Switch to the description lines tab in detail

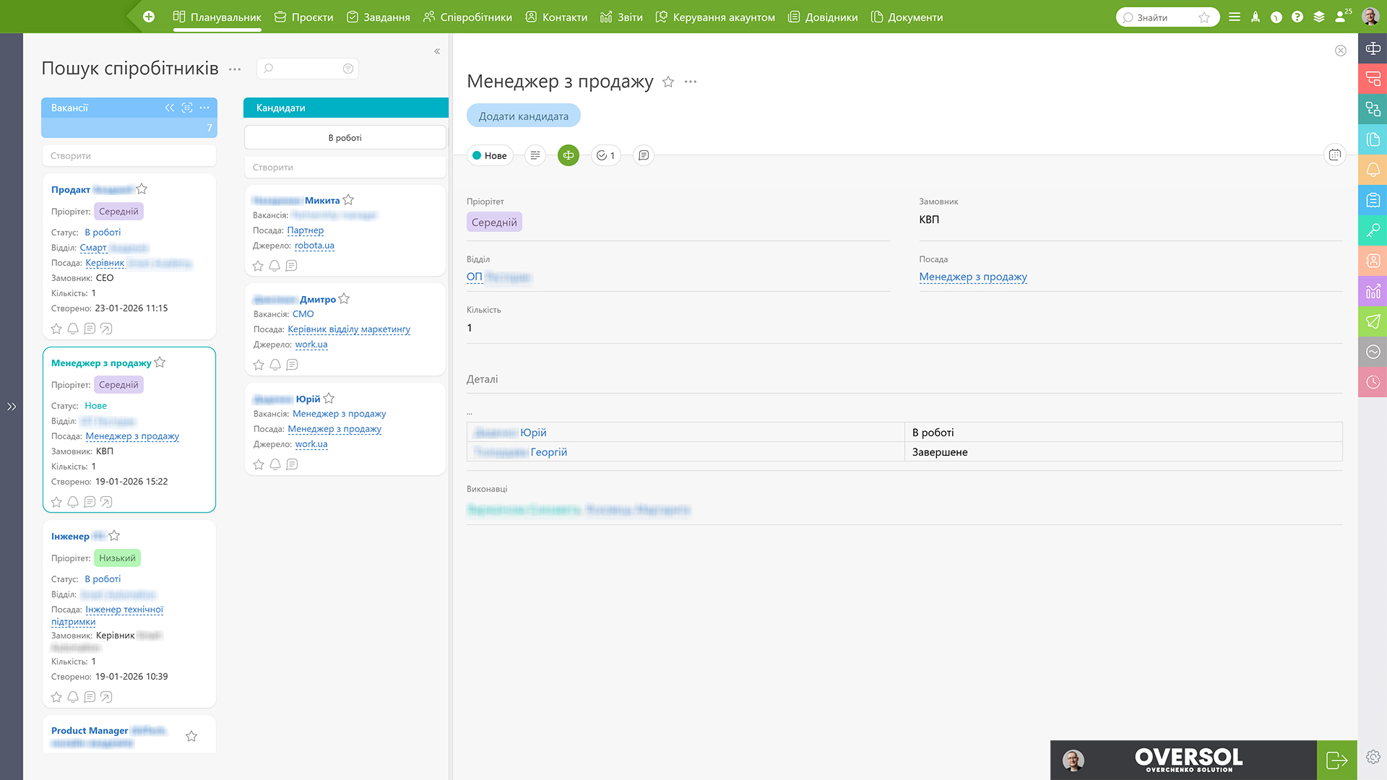click(535, 155)
